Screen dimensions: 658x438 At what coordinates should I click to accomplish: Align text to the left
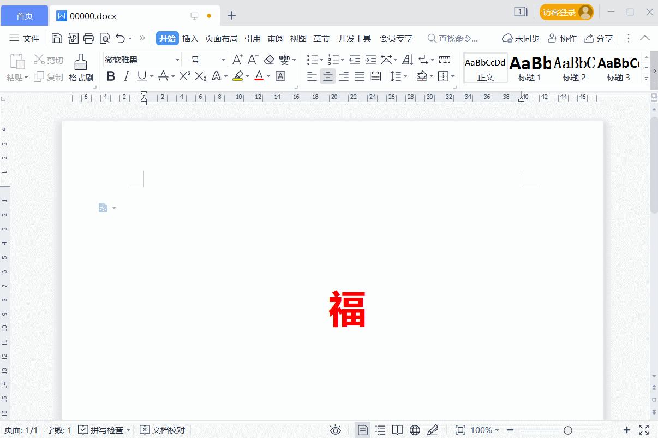(x=312, y=76)
